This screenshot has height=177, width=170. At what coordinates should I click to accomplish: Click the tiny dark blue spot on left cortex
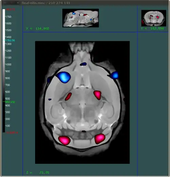click(x=50, y=99)
